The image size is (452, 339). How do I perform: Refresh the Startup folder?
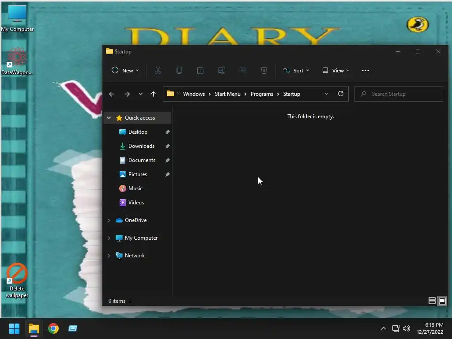(341, 94)
